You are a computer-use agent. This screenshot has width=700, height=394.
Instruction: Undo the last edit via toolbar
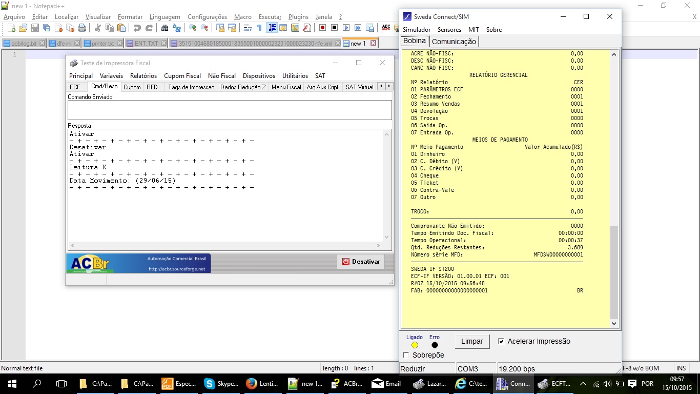pos(137,28)
